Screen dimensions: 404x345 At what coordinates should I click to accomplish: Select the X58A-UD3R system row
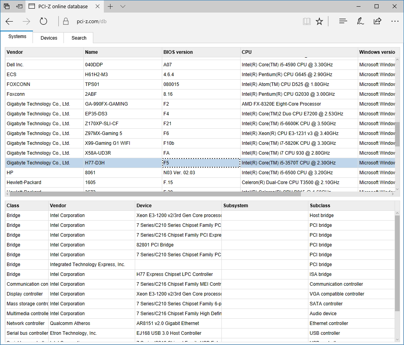pyautogui.click(x=98, y=153)
